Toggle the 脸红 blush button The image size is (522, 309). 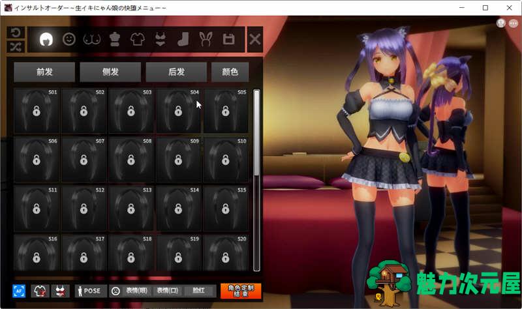click(199, 291)
